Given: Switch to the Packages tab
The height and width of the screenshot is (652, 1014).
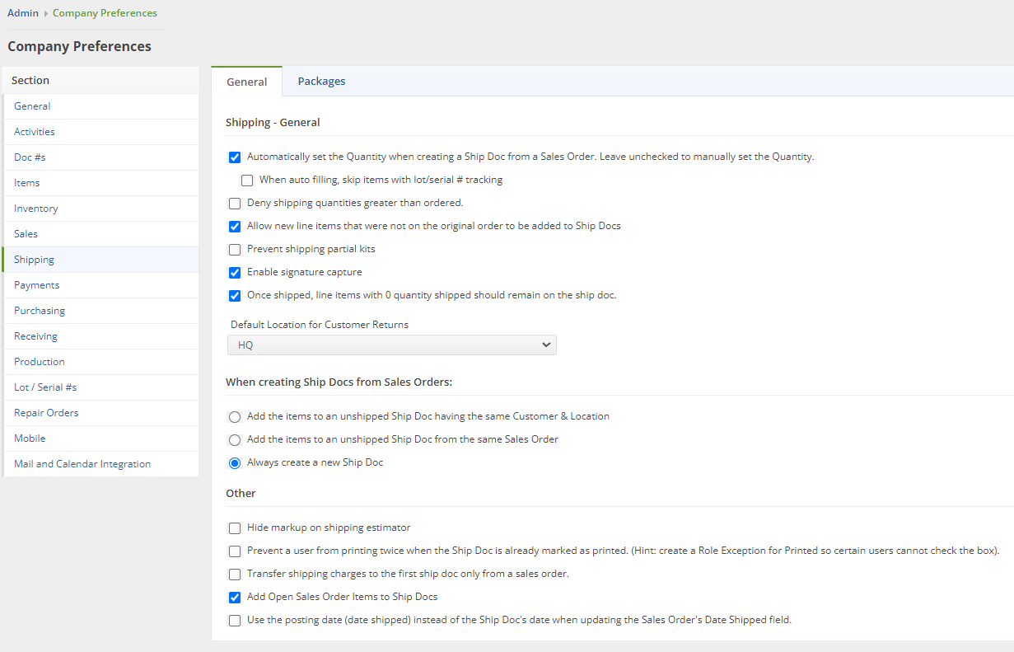Looking at the screenshot, I should [x=321, y=82].
